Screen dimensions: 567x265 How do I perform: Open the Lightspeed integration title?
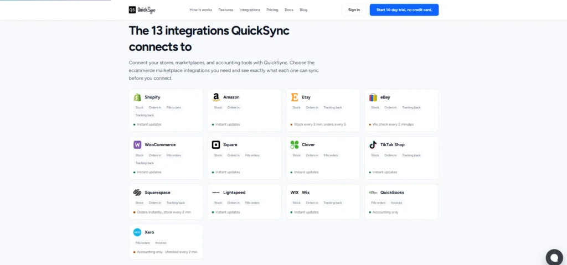click(234, 193)
